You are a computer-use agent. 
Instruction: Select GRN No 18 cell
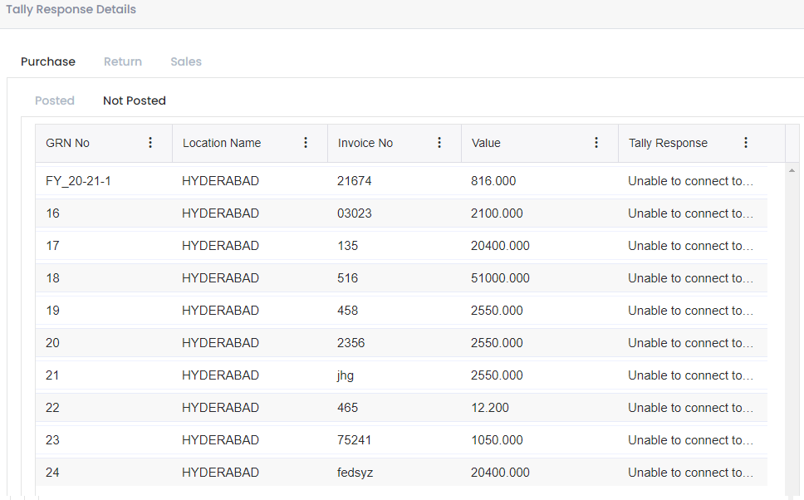point(53,278)
